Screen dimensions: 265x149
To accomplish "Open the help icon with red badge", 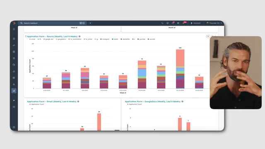I will tap(173, 23).
